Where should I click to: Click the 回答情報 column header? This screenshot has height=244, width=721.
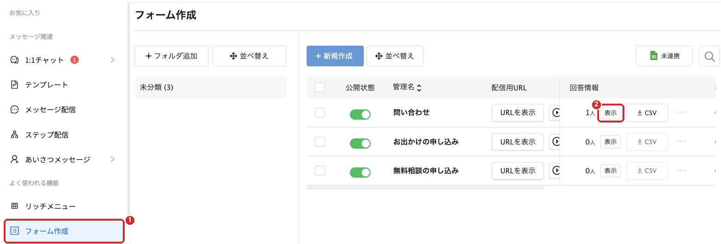[x=584, y=88]
